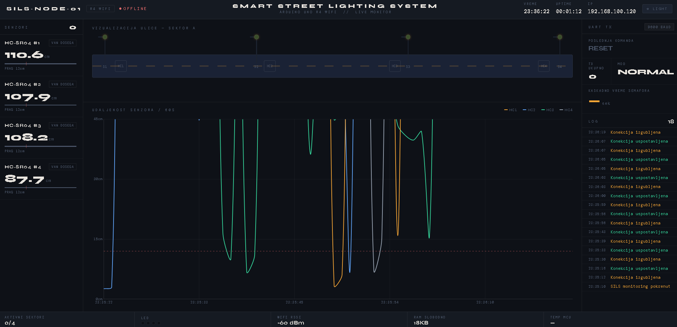Click the HC-SR04 #1 threshold slider

(40, 64)
